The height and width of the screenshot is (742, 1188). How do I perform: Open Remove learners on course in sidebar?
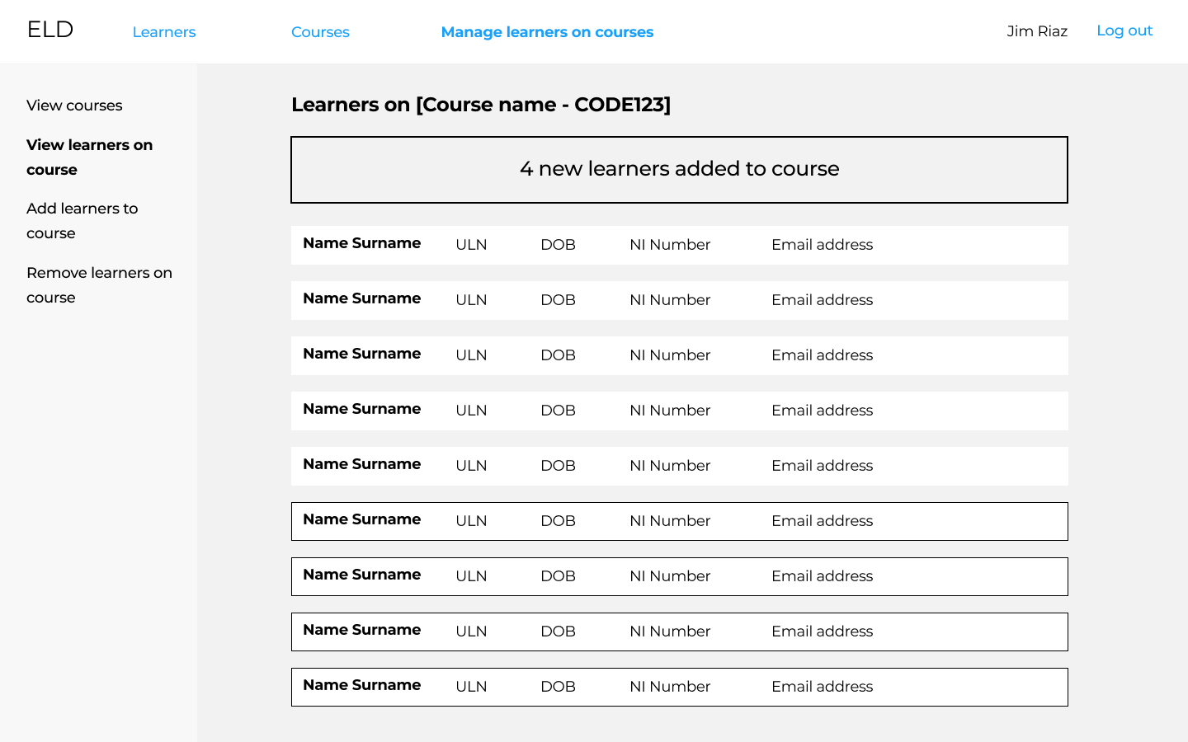click(x=99, y=284)
